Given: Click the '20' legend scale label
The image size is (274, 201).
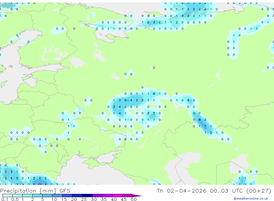Looking at the screenshot, I should point(74,199).
